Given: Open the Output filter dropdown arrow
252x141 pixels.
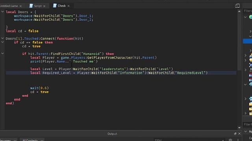Looking at the screenshot, I should (223, 140).
